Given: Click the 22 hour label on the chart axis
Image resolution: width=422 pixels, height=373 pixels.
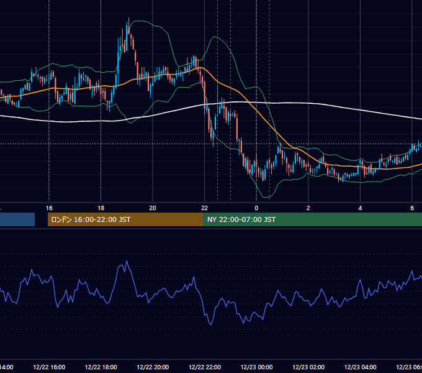Looking at the screenshot, I should (205, 208).
